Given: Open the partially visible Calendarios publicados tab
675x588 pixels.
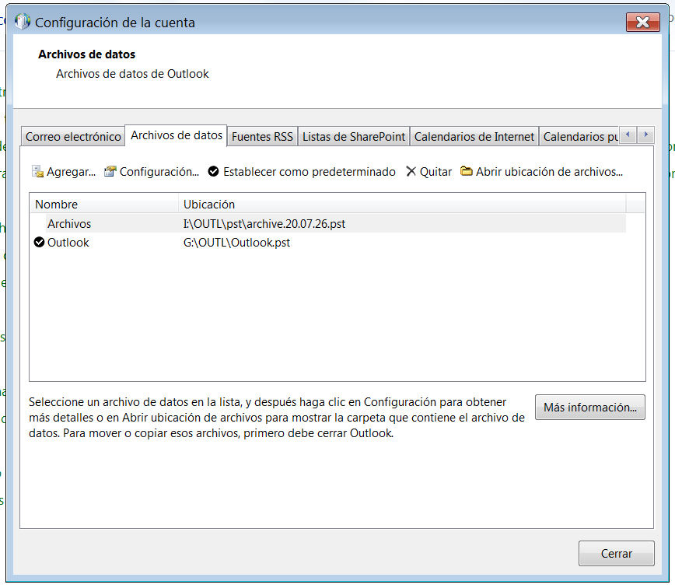Looking at the screenshot, I should [579, 137].
